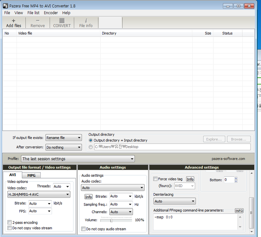Viewport: 261px width, 237px height.
Task: Open the Channels dropdown
Action: coord(121,212)
